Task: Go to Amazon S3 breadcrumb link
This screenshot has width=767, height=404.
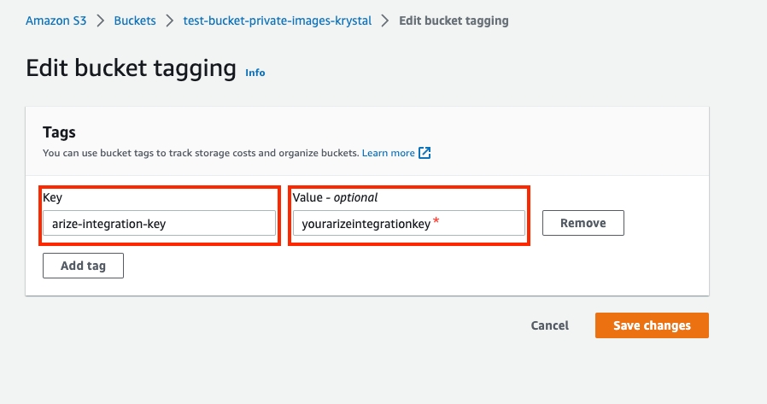Action: pos(55,20)
